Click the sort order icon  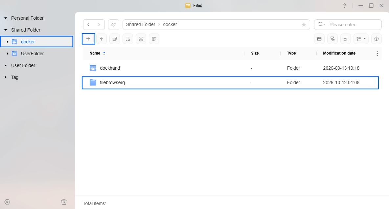click(x=346, y=39)
